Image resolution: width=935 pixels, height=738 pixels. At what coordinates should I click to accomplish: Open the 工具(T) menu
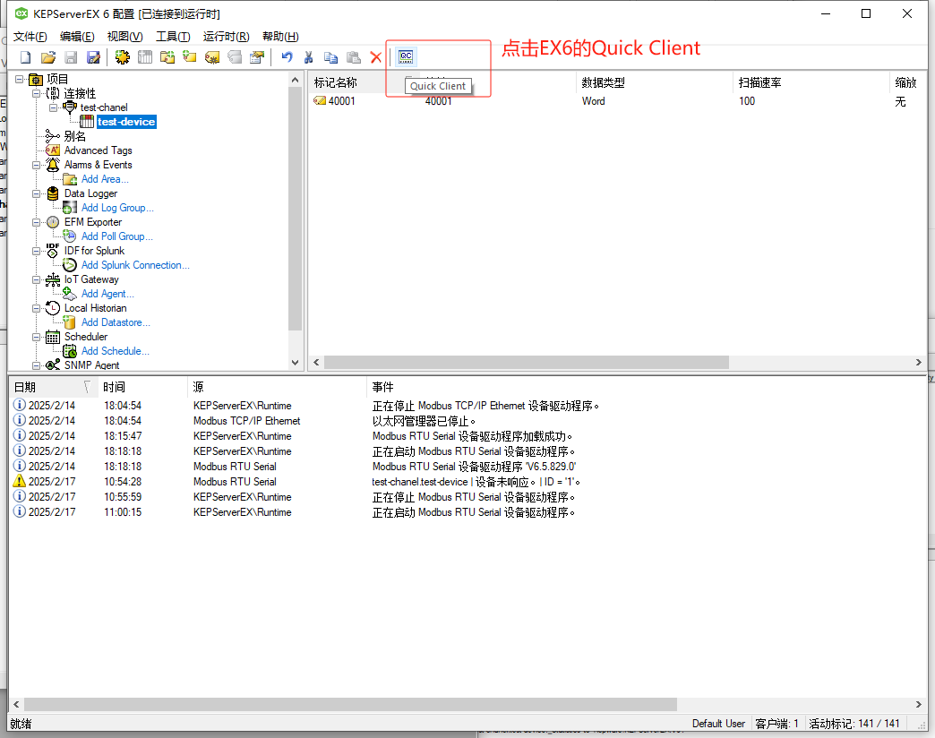pyautogui.click(x=173, y=37)
